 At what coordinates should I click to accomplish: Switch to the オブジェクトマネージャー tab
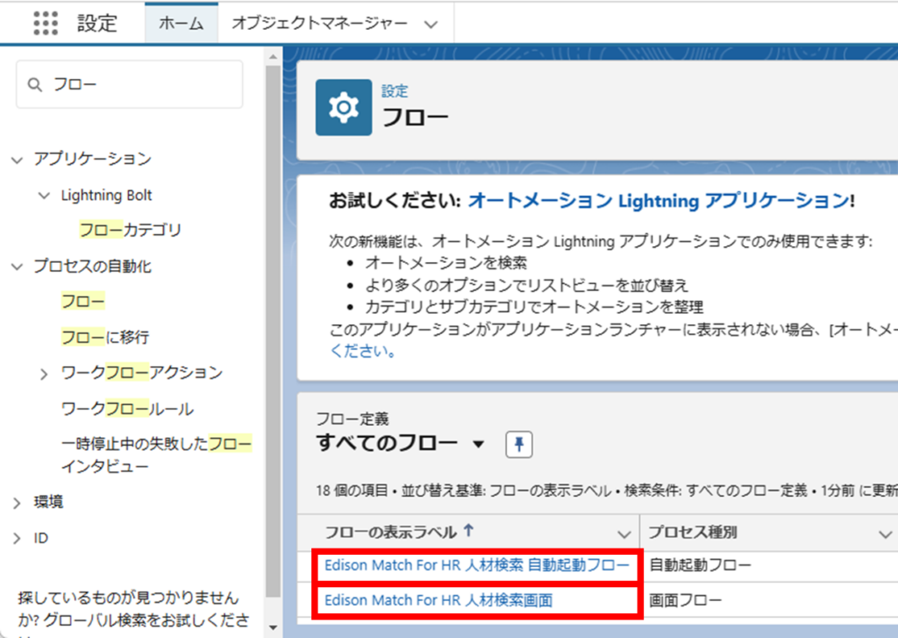[x=319, y=24]
